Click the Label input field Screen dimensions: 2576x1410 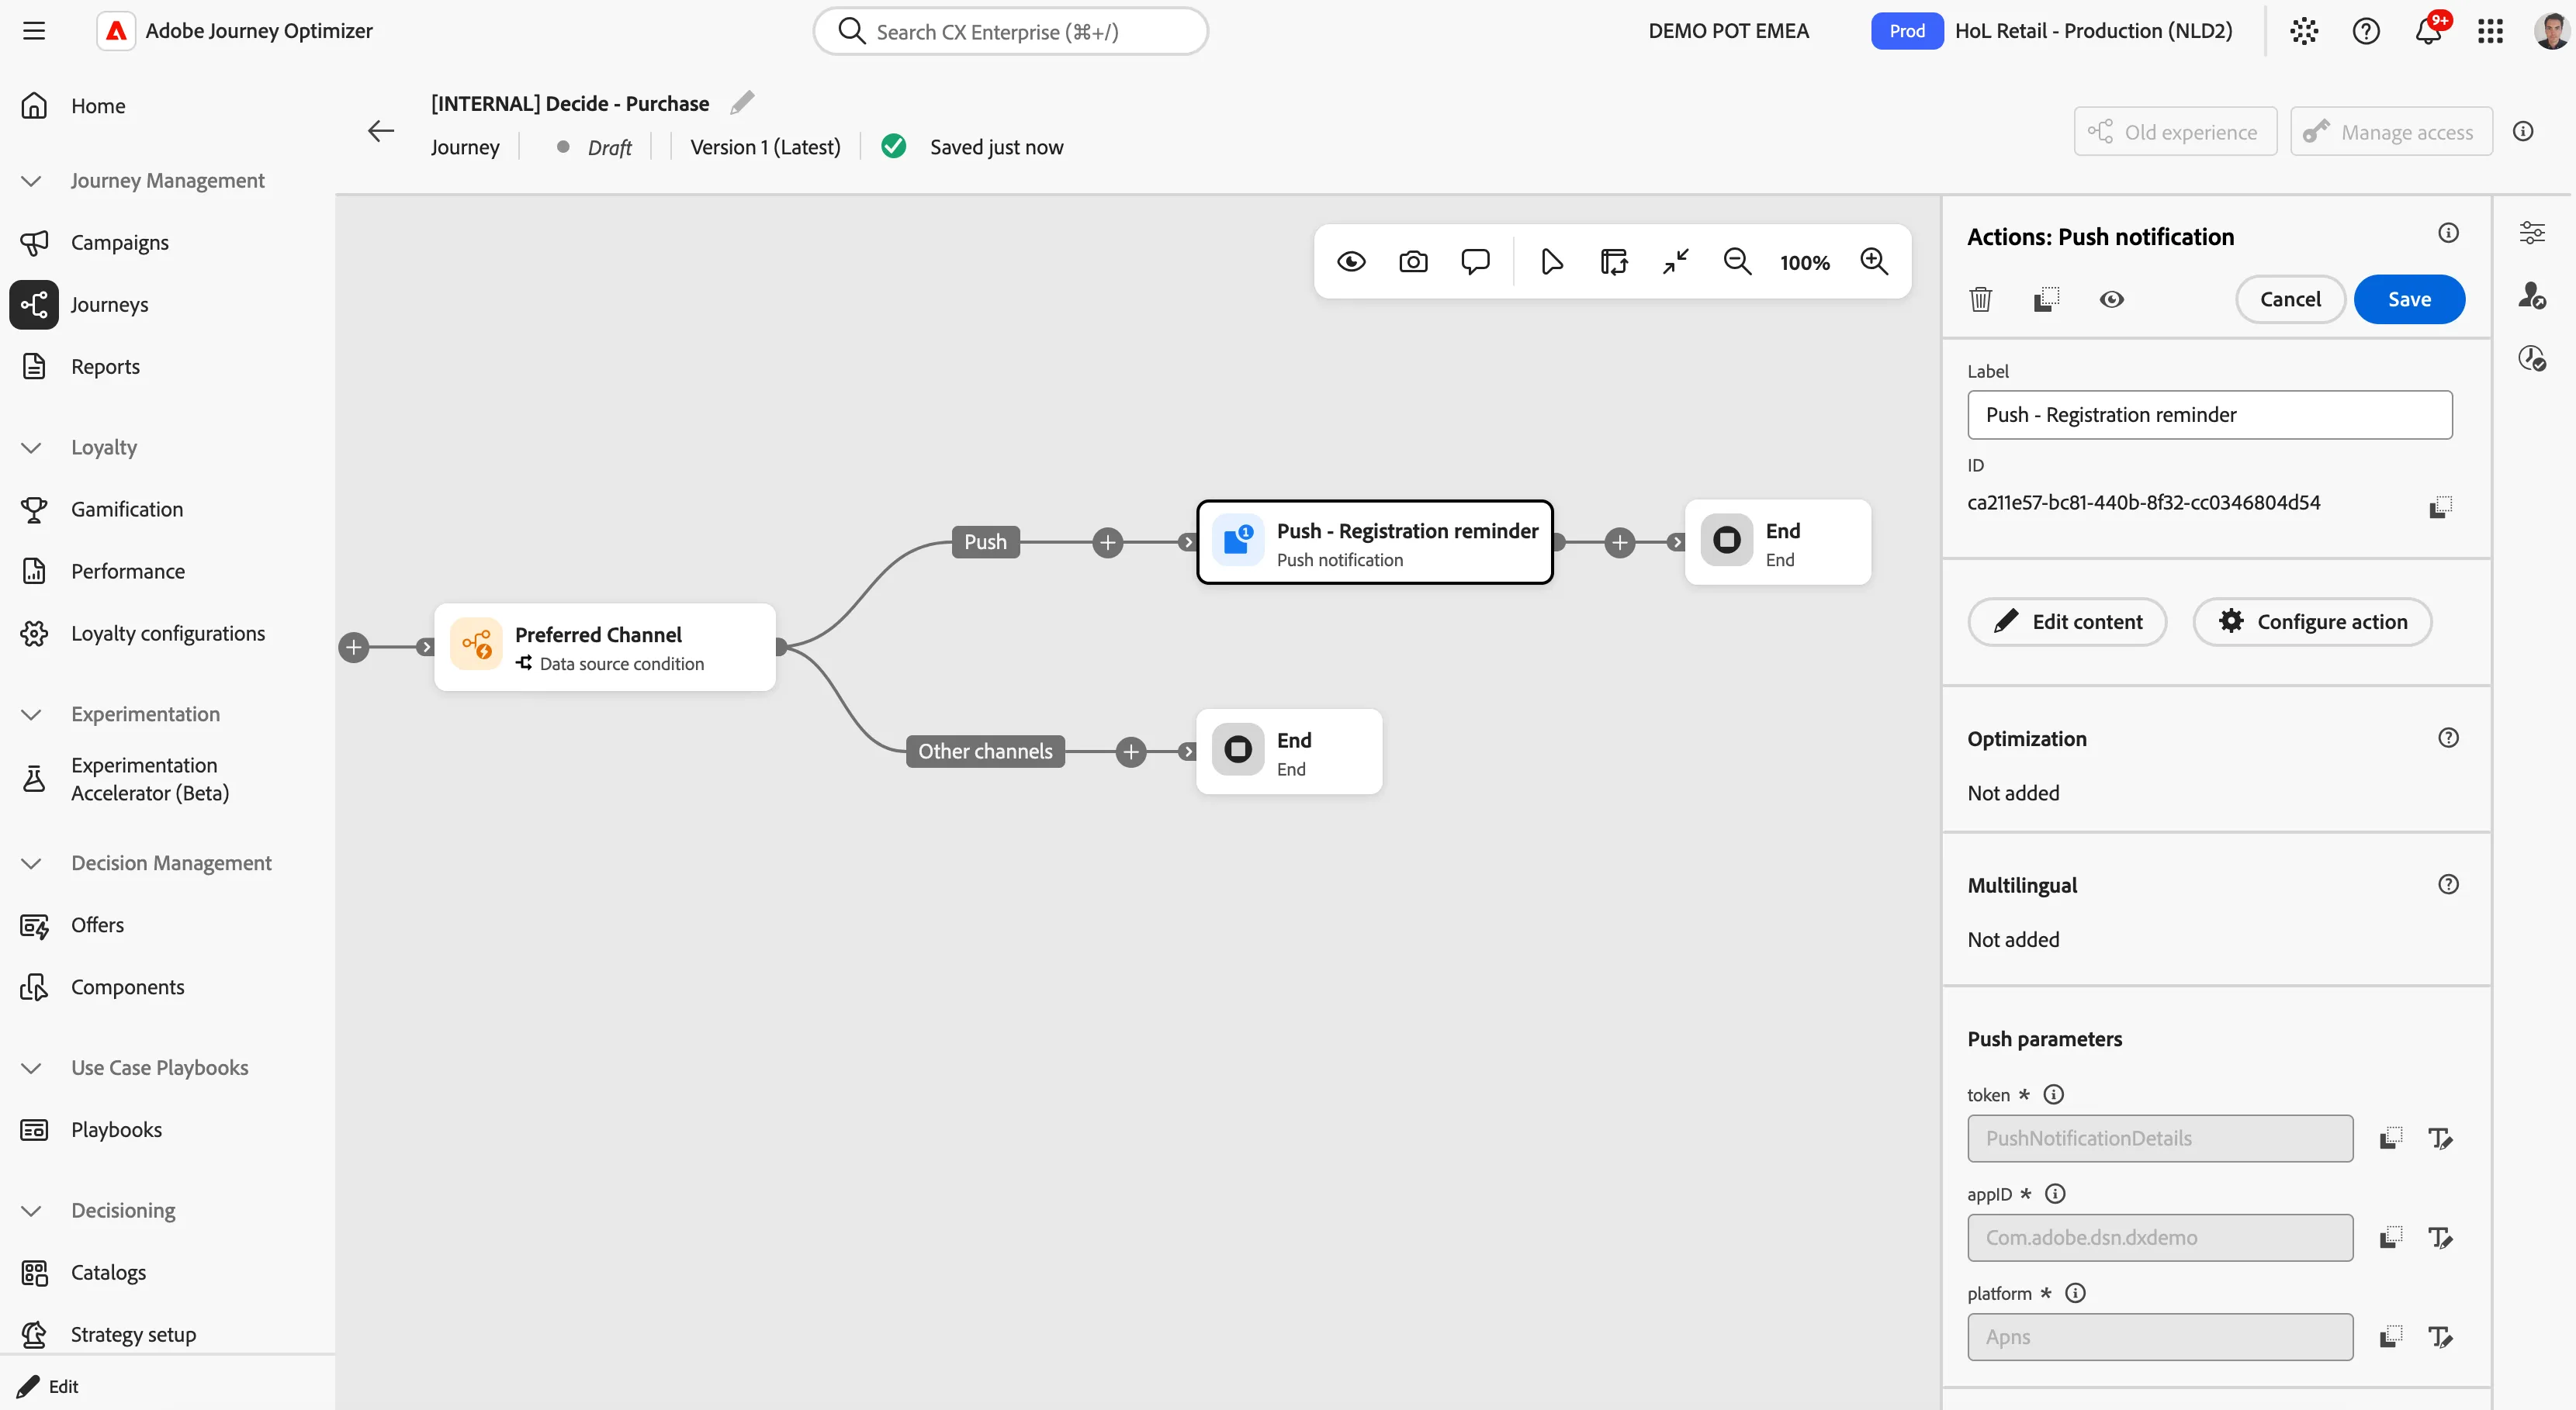pyautogui.click(x=2209, y=415)
